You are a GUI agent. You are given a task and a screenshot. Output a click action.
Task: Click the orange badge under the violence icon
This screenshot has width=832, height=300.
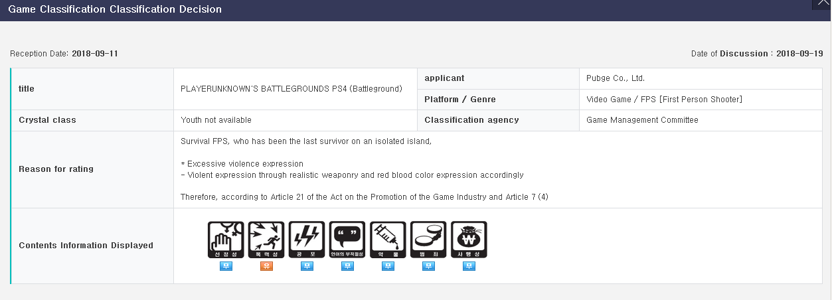coord(266,266)
